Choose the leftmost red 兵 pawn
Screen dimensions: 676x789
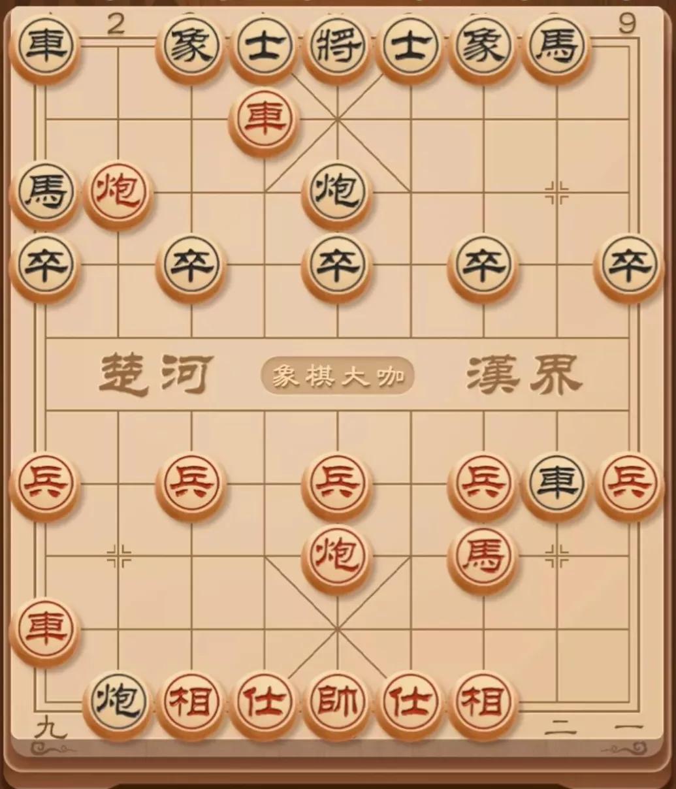click(x=45, y=484)
